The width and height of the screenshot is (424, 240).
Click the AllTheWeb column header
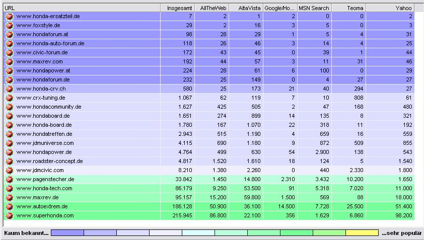(x=211, y=8)
